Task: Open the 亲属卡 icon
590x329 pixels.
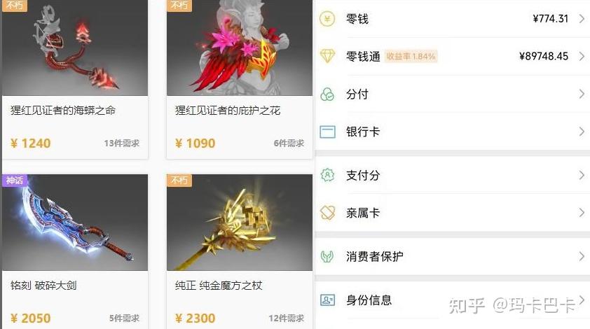Action: (327, 213)
